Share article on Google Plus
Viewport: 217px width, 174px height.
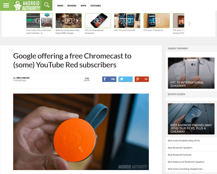coord(142,79)
